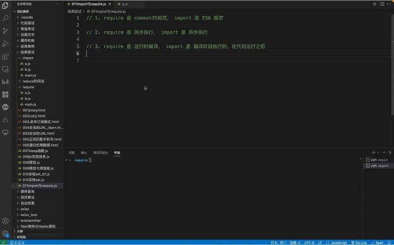Click the remote window indicator in status bar
Viewport: 394px width, 245px height.
click(x=4, y=243)
